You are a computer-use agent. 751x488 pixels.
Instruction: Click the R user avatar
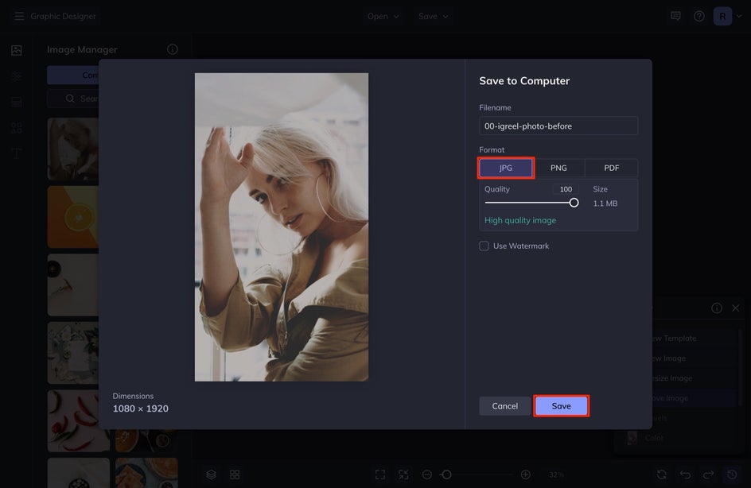point(722,16)
